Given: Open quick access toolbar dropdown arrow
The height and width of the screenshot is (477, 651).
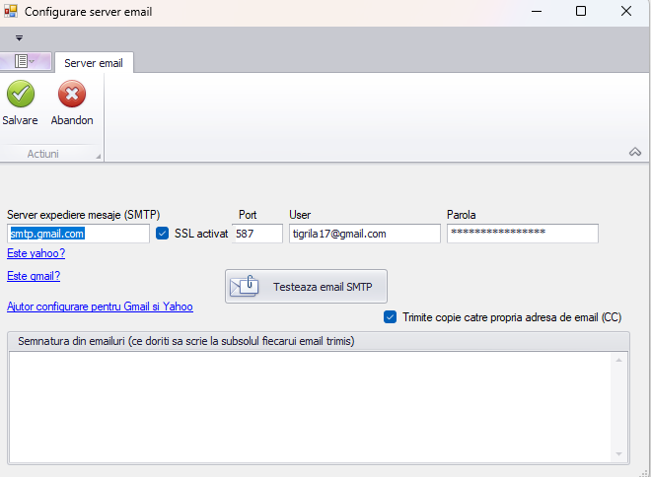Looking at the screenshot, I should pos(19,37).
